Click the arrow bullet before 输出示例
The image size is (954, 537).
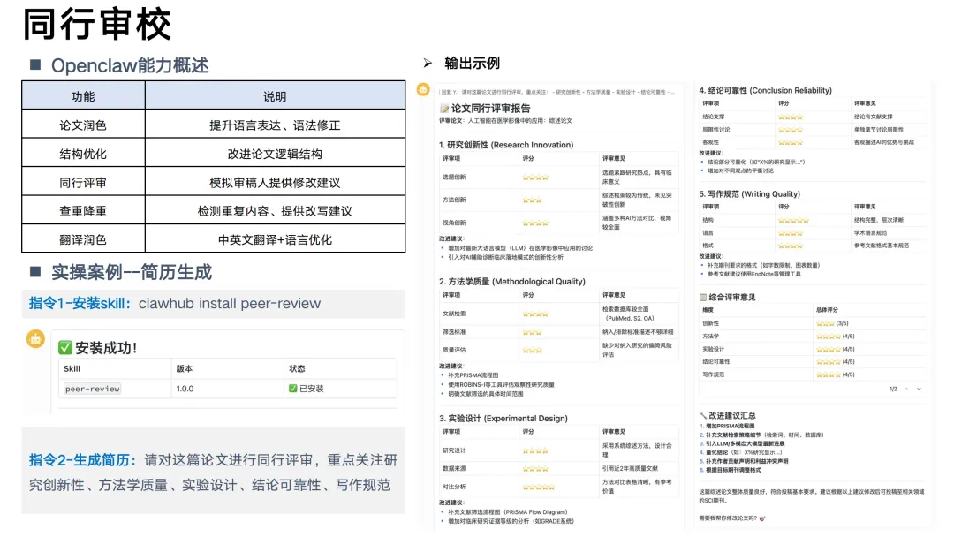[428, 64]
